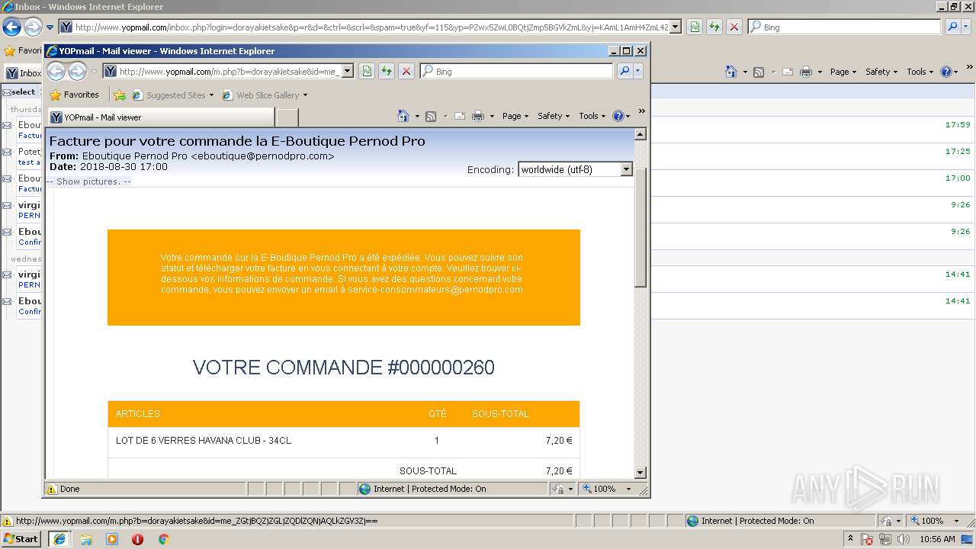Open Windows Explorer from the taskbar

click(x=86, y=539)
